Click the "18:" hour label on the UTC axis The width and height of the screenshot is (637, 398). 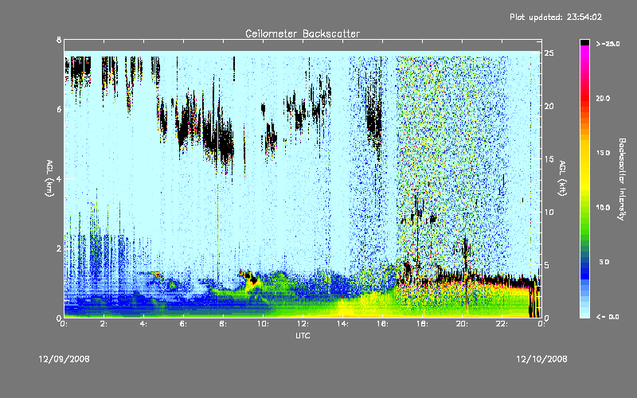pos(422,324)
